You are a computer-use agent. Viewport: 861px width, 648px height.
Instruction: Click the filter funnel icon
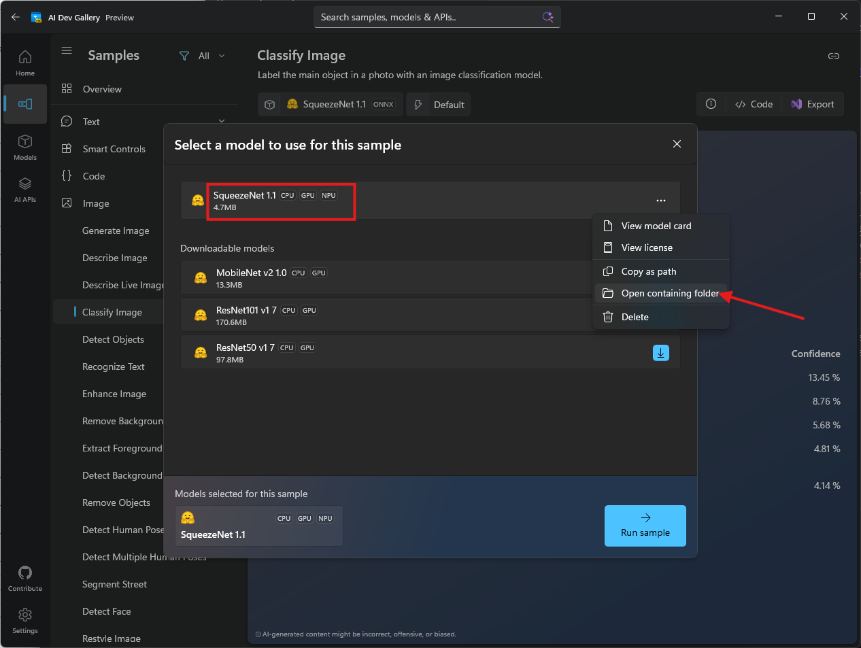pos(184,56)
